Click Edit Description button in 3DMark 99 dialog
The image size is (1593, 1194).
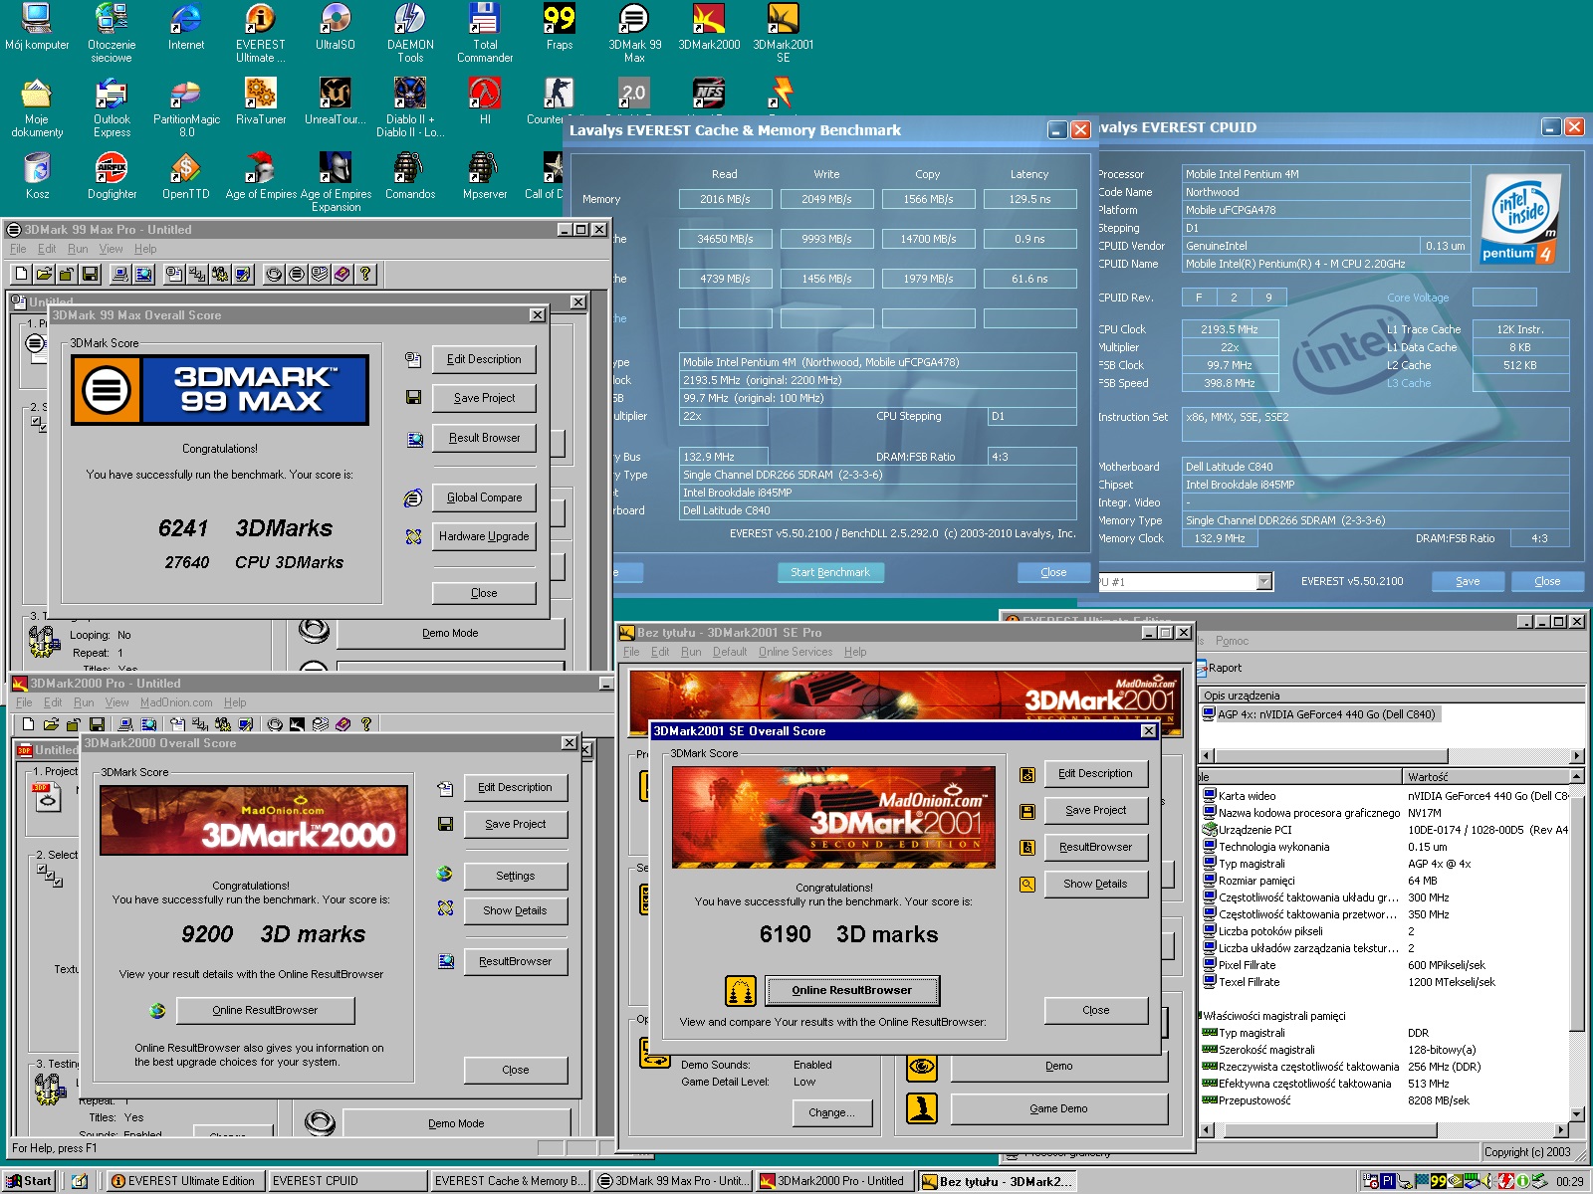coord(484,359)
